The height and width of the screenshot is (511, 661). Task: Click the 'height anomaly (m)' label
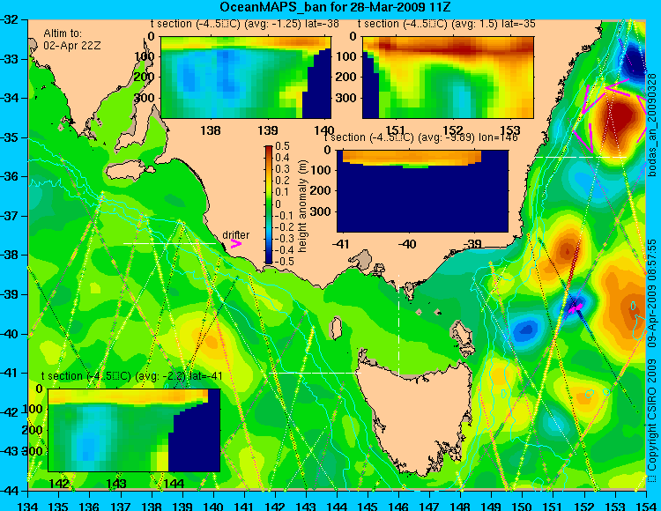tap(302, 206)
